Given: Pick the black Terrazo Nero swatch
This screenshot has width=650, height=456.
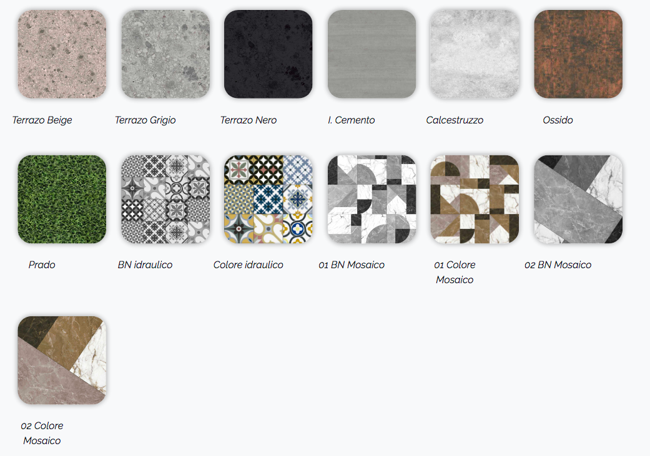Looking at the screenshot, I should (268, 54).
